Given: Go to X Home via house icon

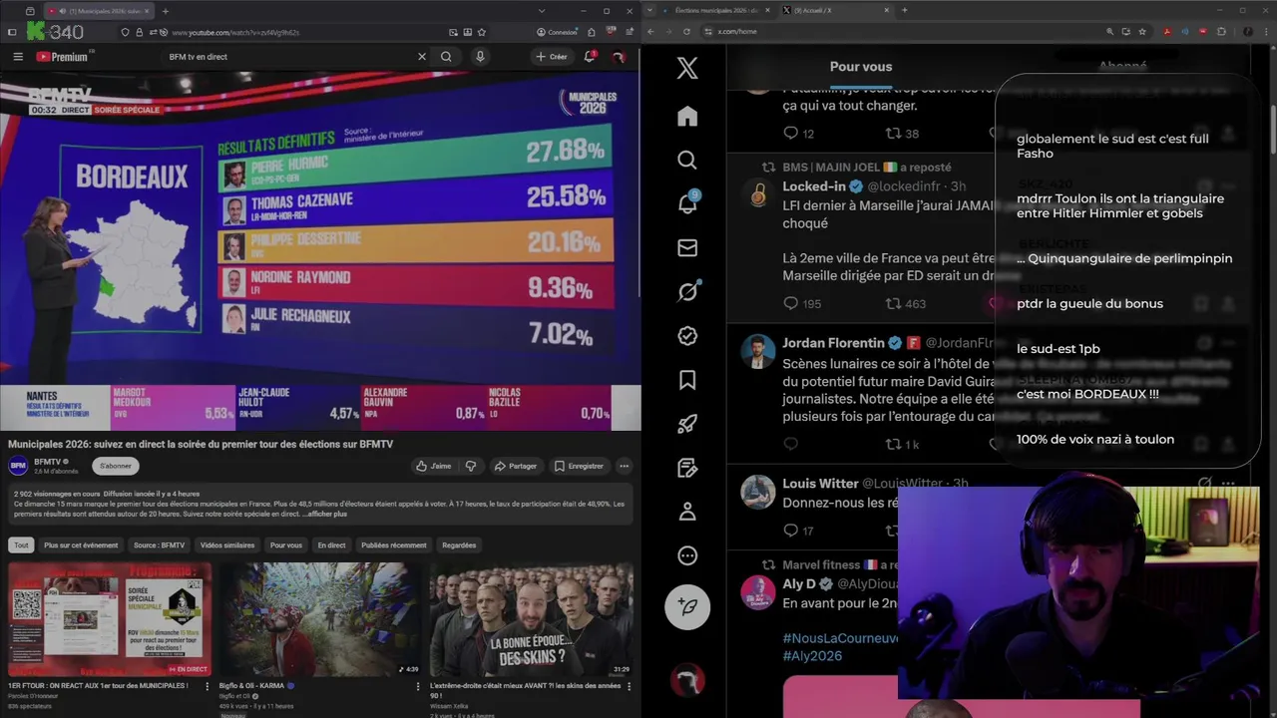Looking at the screenshot, I should tap(687, 117).
